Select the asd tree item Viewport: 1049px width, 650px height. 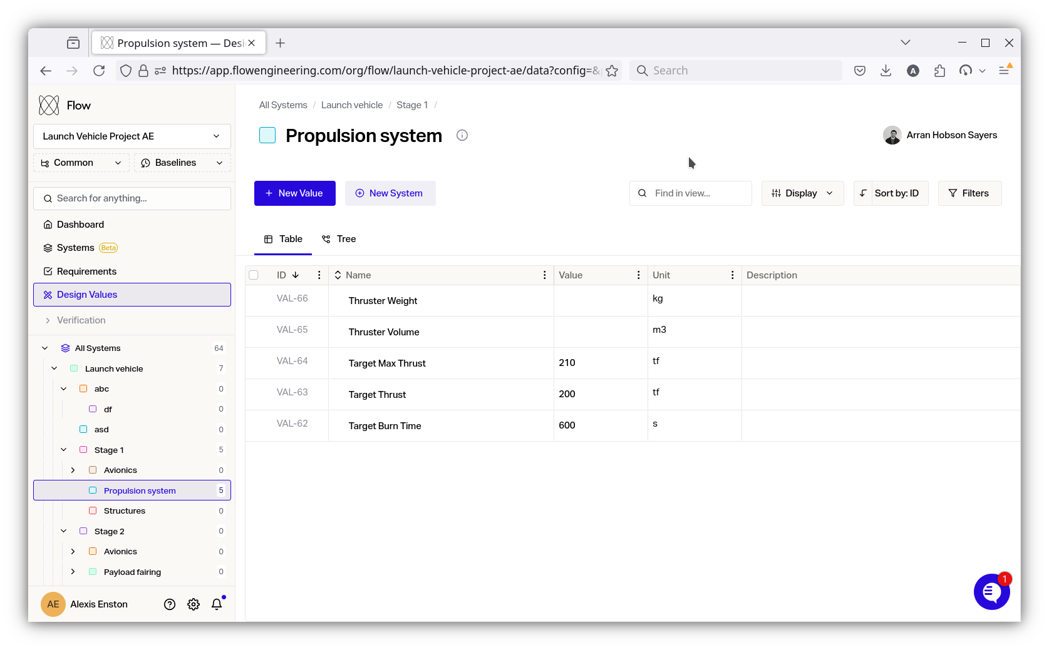click(132, 429)
